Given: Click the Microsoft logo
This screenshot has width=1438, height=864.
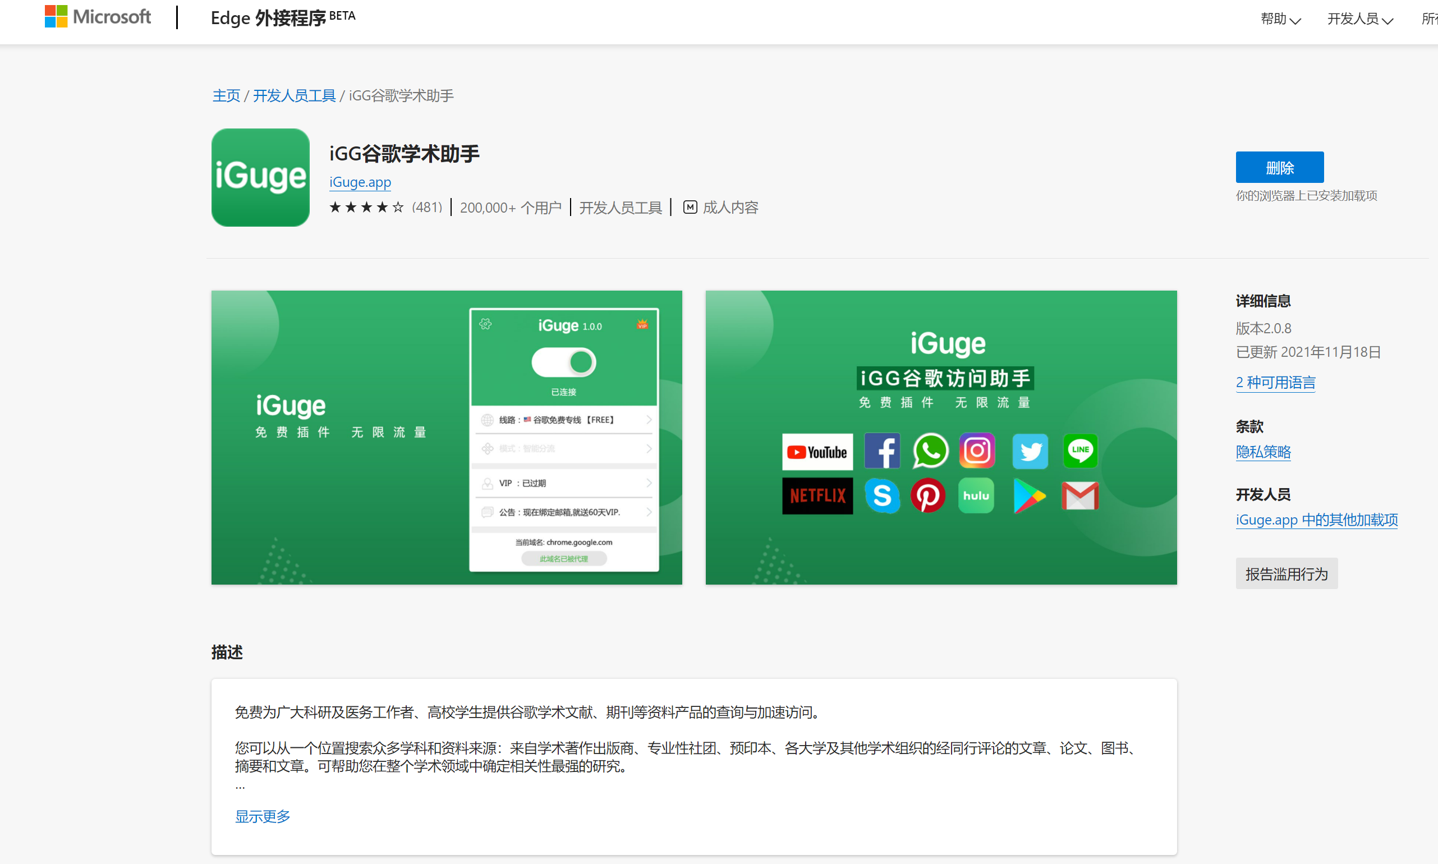Looking at the screenshot, I should [x=98, y=17].
